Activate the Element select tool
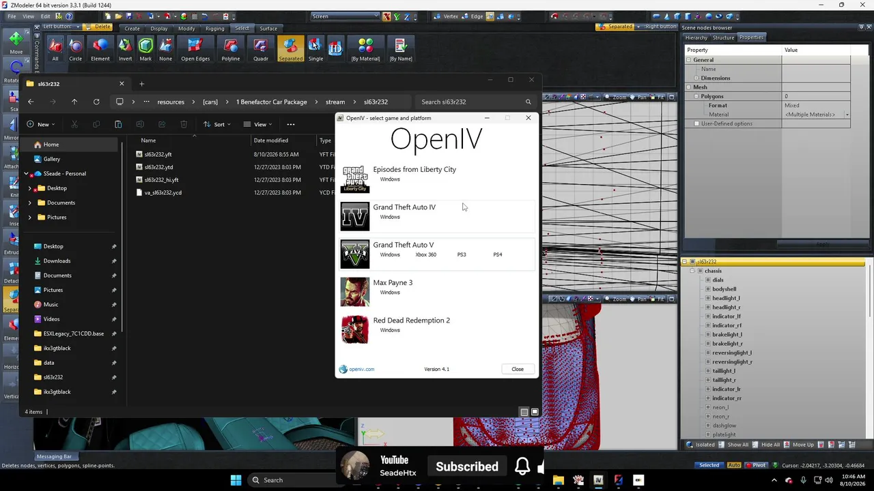 click(100, 50)
